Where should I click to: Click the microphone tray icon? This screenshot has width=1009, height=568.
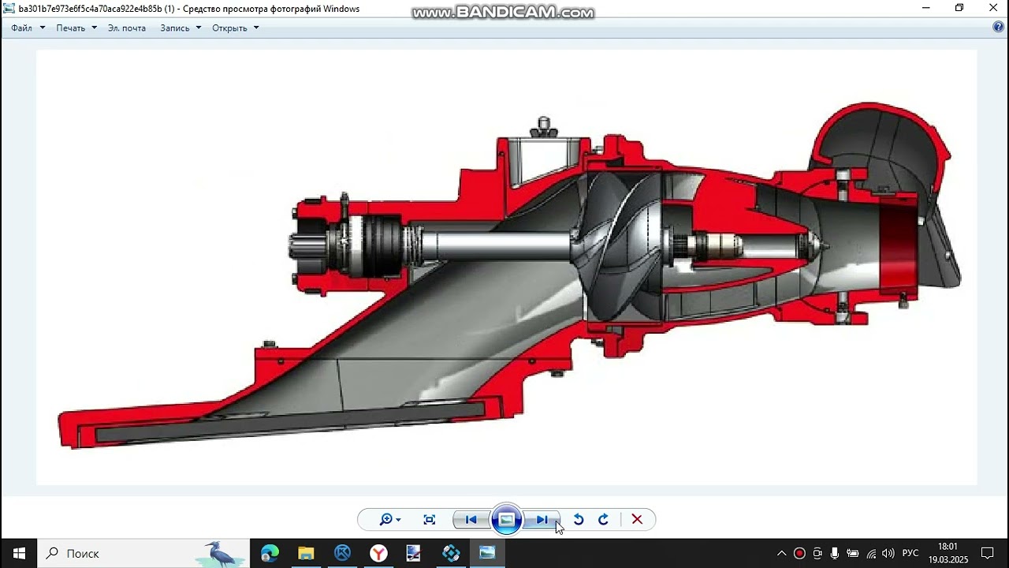(835, 553)
